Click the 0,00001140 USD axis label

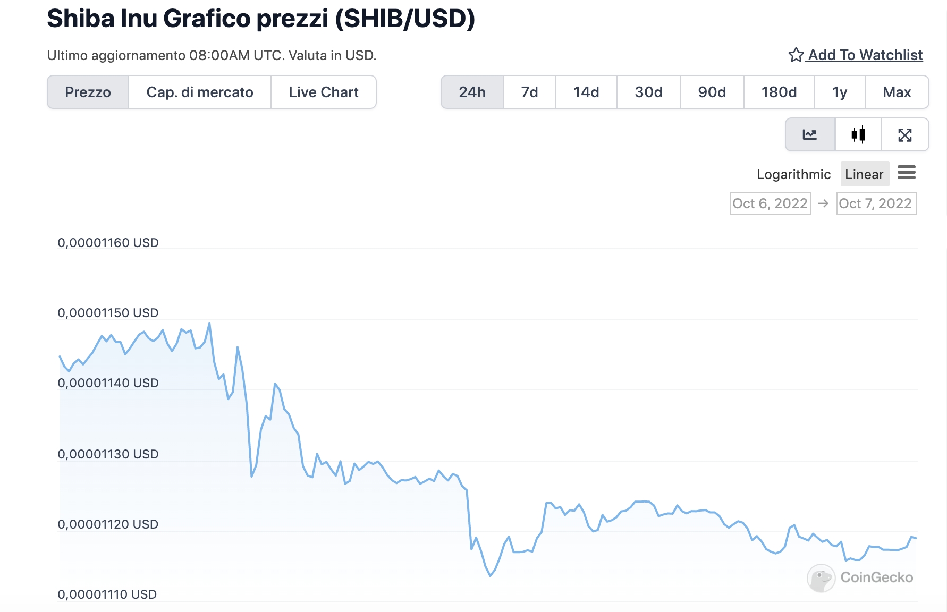click(x=108, y=383)
